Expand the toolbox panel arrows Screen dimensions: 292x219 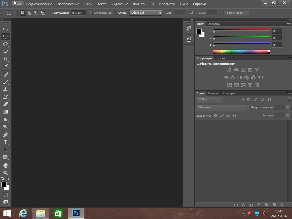point(2,20)
